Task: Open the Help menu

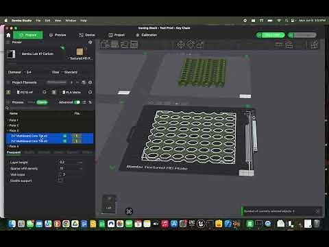Action: [84, 21]
